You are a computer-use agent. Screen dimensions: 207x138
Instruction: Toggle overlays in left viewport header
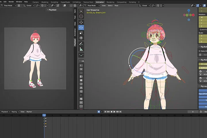(x=64, y=5)
